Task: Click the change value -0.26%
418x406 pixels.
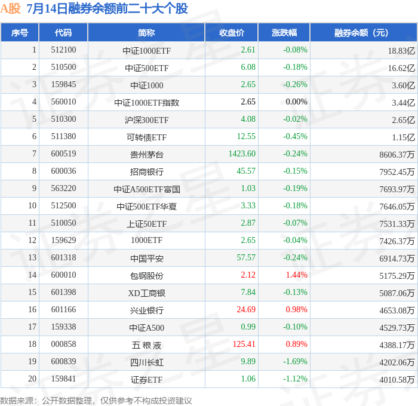Action: (x=295, y=85)
